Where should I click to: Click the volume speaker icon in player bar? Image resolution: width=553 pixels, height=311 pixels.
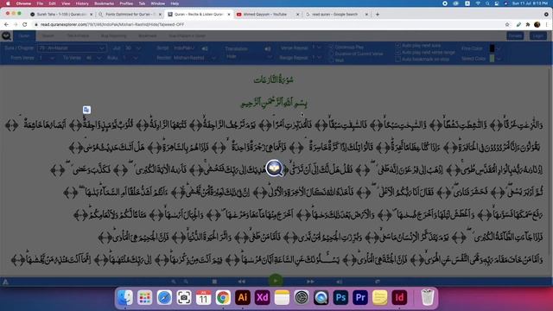click(340, 282)
